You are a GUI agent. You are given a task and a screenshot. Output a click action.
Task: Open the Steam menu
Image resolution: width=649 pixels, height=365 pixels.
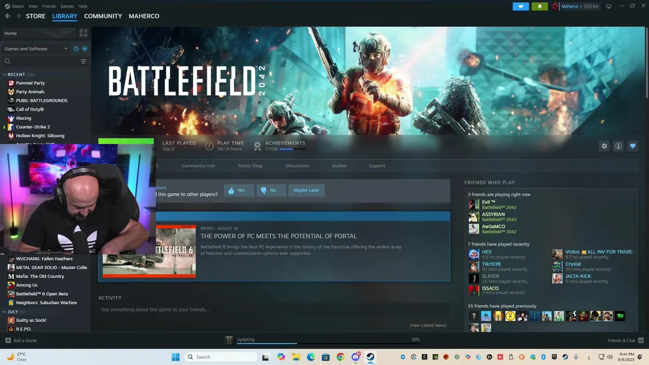pos(15,6)
